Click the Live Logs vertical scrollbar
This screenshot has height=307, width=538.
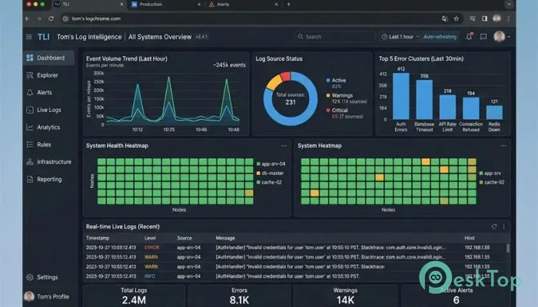point(508,249)
